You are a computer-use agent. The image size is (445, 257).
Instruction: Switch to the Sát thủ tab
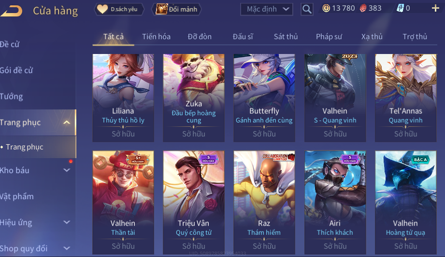[286, 37]
